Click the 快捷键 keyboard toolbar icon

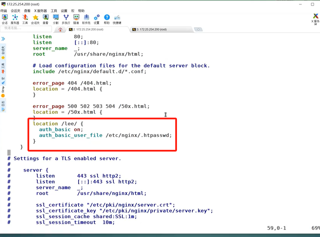(117, 19)
